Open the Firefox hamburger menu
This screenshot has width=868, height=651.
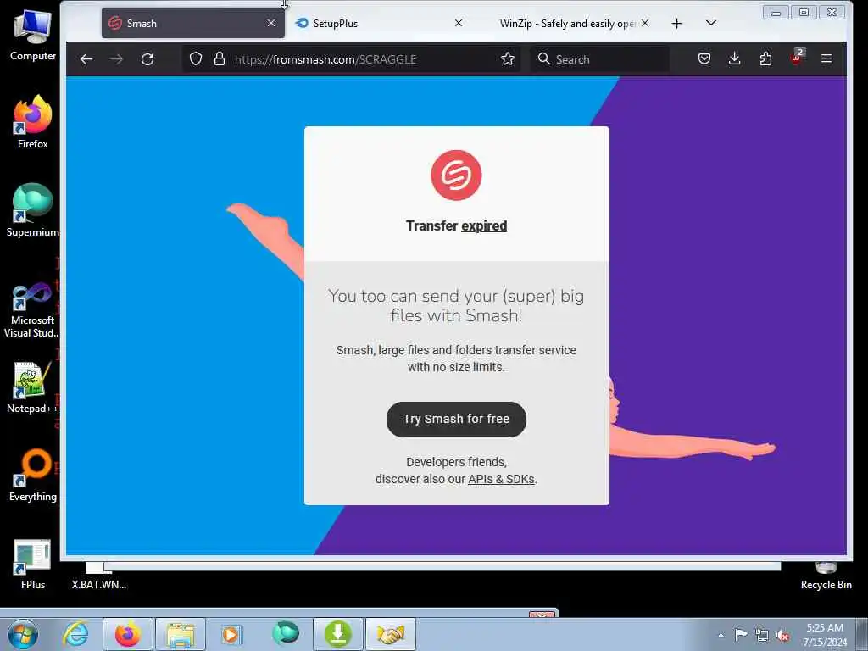click(x=826, y=58)
